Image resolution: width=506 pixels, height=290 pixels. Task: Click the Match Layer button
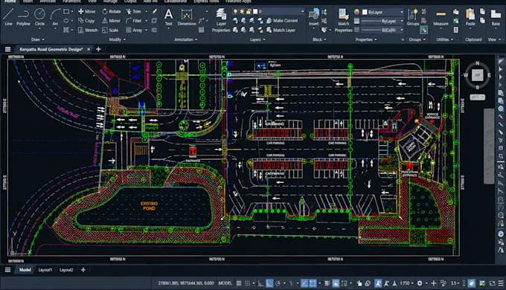point(281,30)
